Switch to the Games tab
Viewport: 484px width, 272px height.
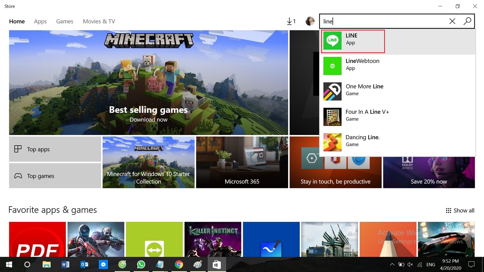click(64, 21)
